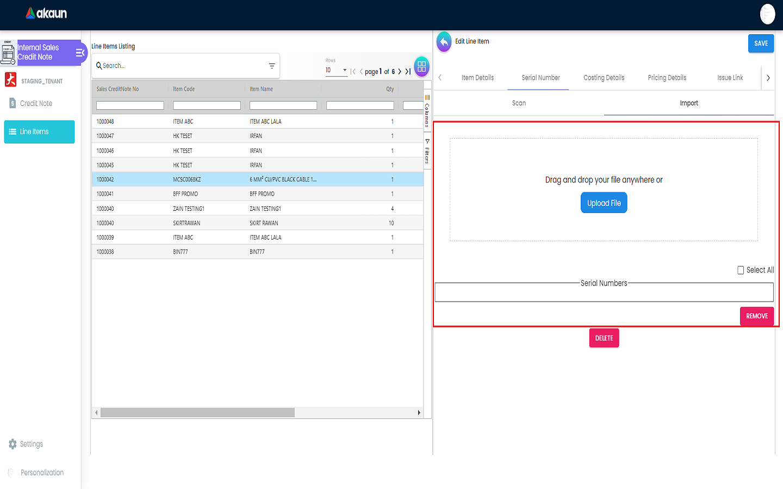Click the Akaun logo
This screenshot has height=489, width=783.
tap(46, 14)
